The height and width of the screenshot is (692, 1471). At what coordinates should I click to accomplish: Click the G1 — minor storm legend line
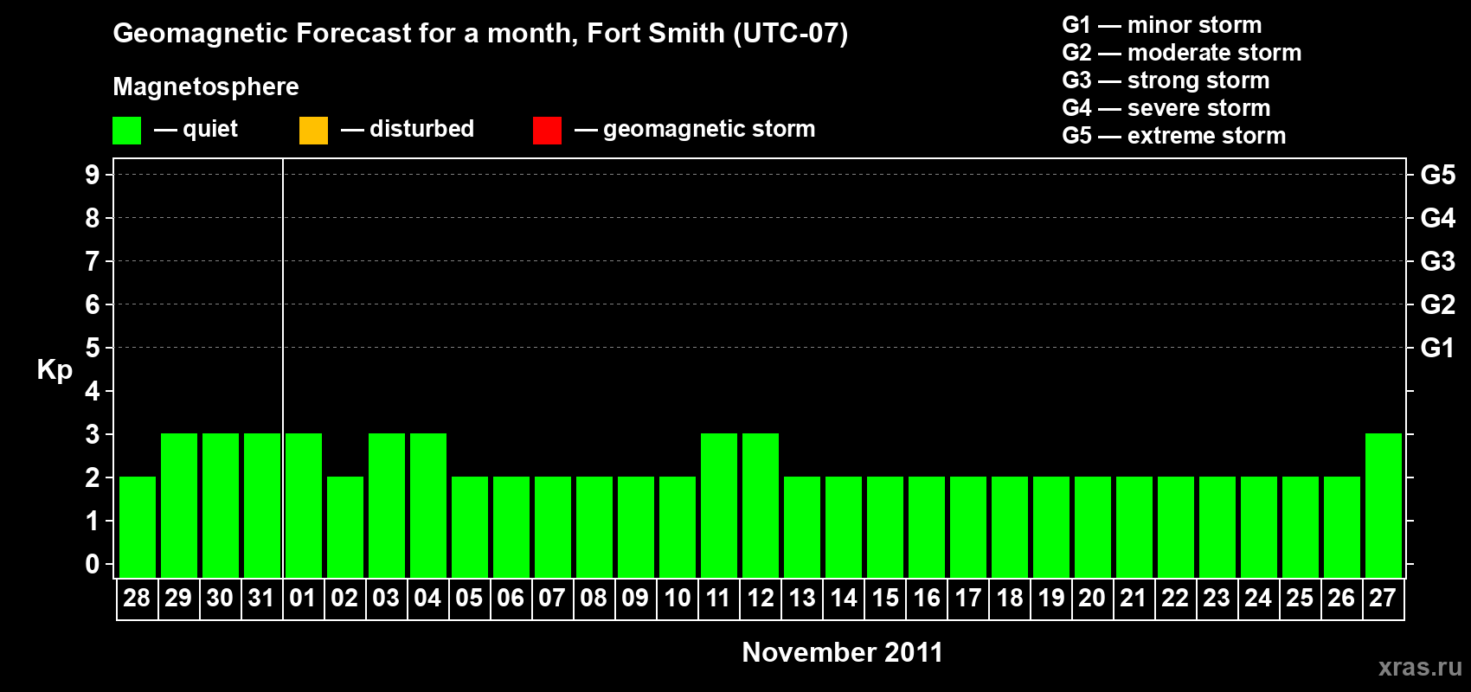click(x=1161, y=25)
